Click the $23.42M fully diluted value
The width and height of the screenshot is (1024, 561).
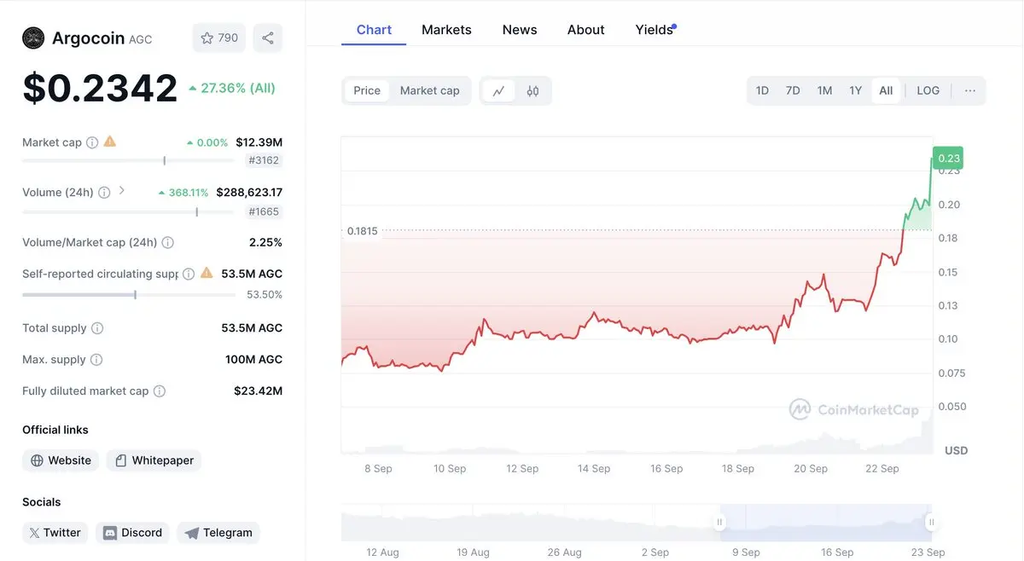coord(259,391)
